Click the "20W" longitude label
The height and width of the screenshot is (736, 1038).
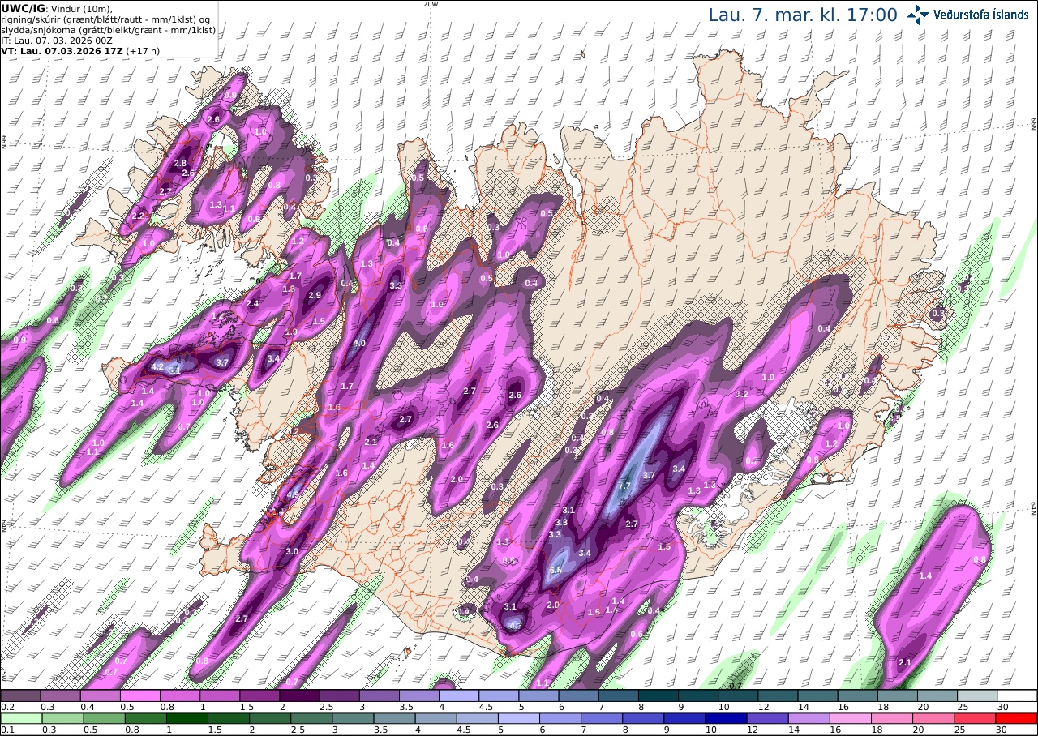pyautogui.click(x=431, y=4)
